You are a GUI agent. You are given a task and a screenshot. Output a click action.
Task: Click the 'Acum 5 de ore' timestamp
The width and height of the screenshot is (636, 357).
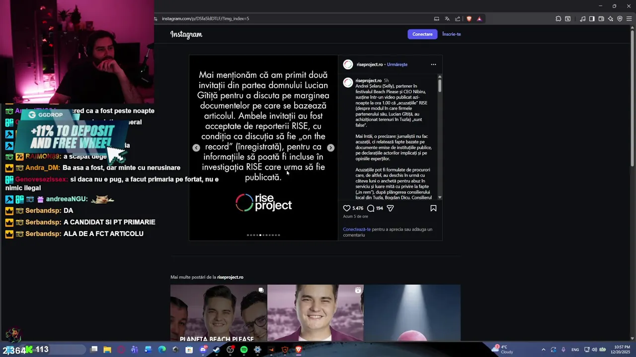(x=355, y=217)
